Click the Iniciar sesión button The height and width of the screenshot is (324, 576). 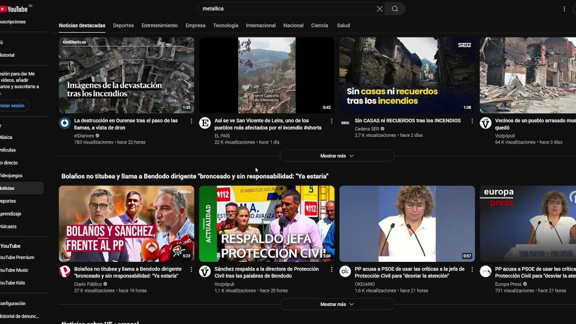[13, 106]
